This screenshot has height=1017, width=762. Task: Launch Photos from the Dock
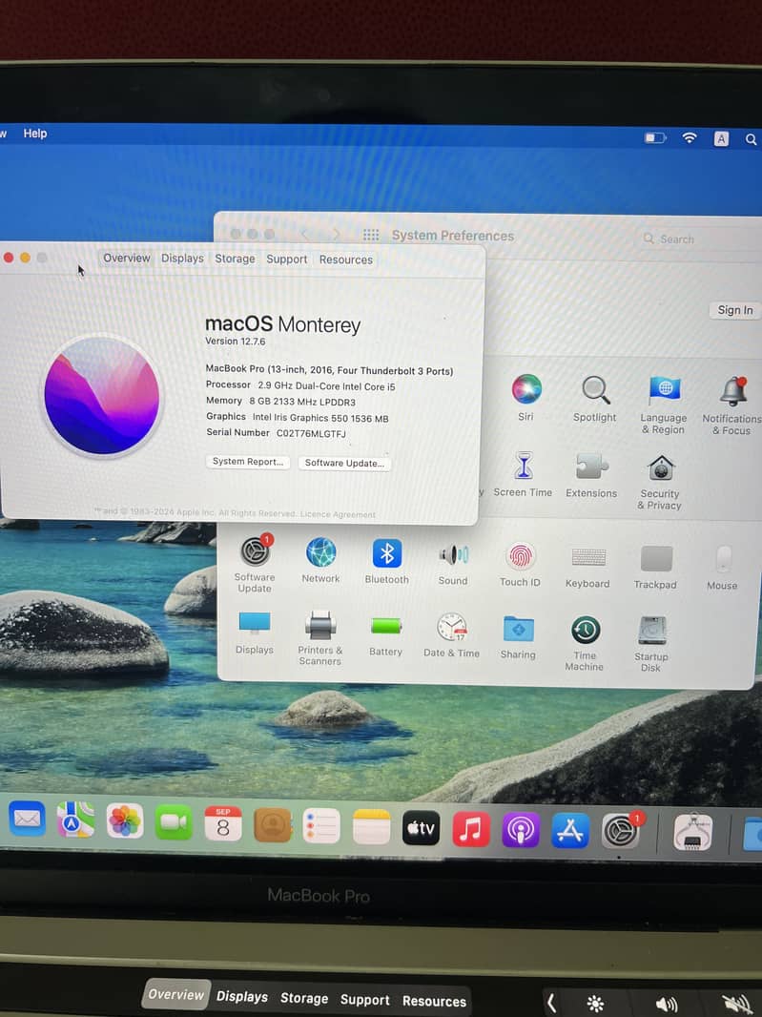[125, 821]
